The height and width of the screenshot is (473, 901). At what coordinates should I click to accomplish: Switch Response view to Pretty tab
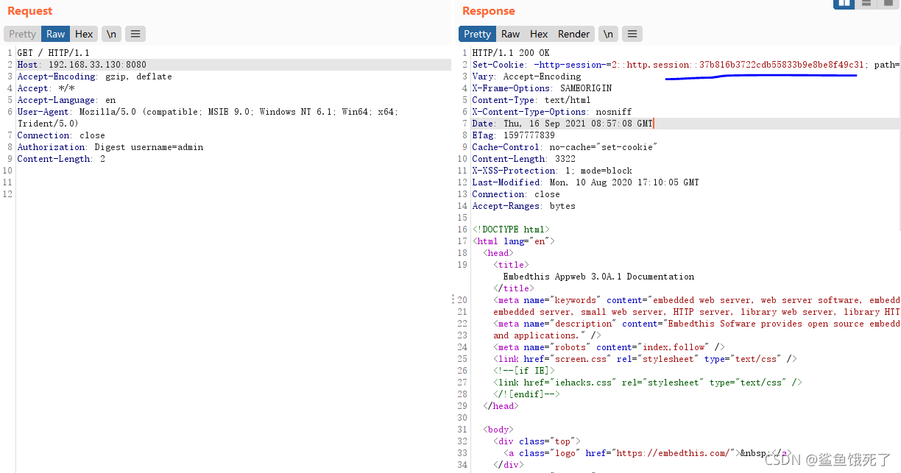[x=478, y=34]
